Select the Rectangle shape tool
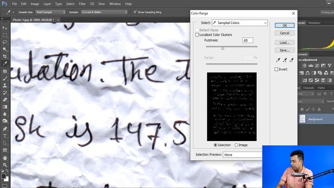Screen dimensions: 334x188 point(5,150)
